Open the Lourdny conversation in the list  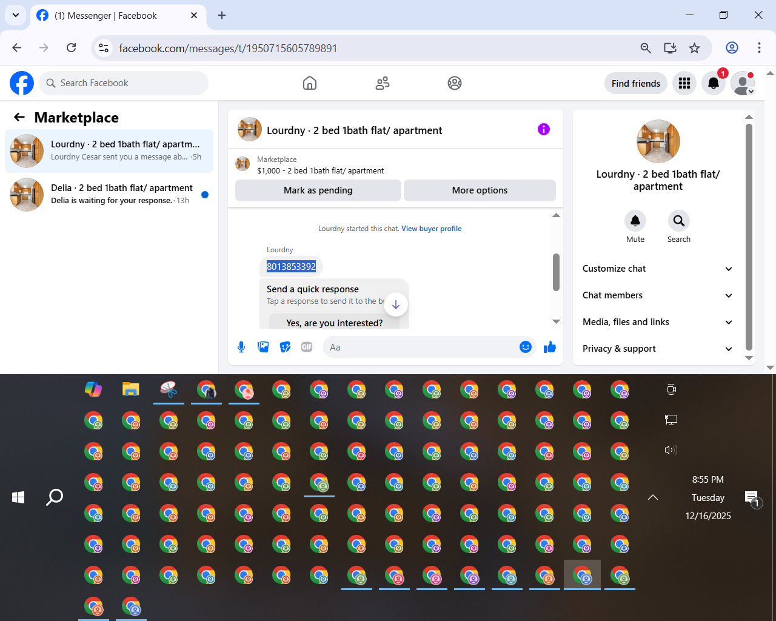click(x=109, y=151)
